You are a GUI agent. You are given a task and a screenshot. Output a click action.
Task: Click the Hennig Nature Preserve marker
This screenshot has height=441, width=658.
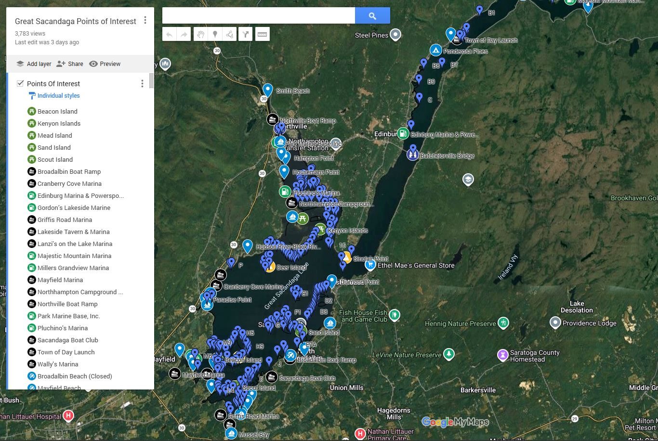pos(503,323)
